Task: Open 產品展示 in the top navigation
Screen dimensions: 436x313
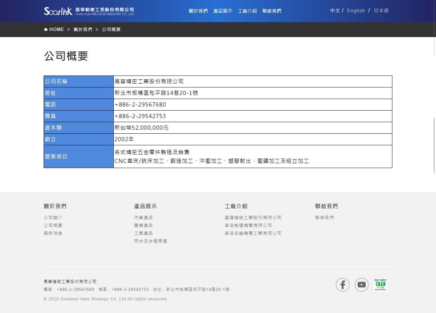Action: (x=223, y=11)
